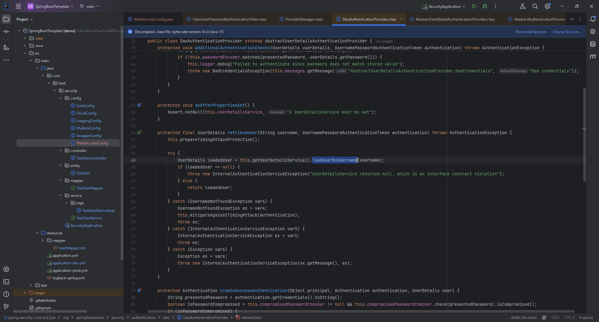This screenshot has width=599, height=322.
Task: Toggle read-only file status icon
Action: [x=544, y=318]
